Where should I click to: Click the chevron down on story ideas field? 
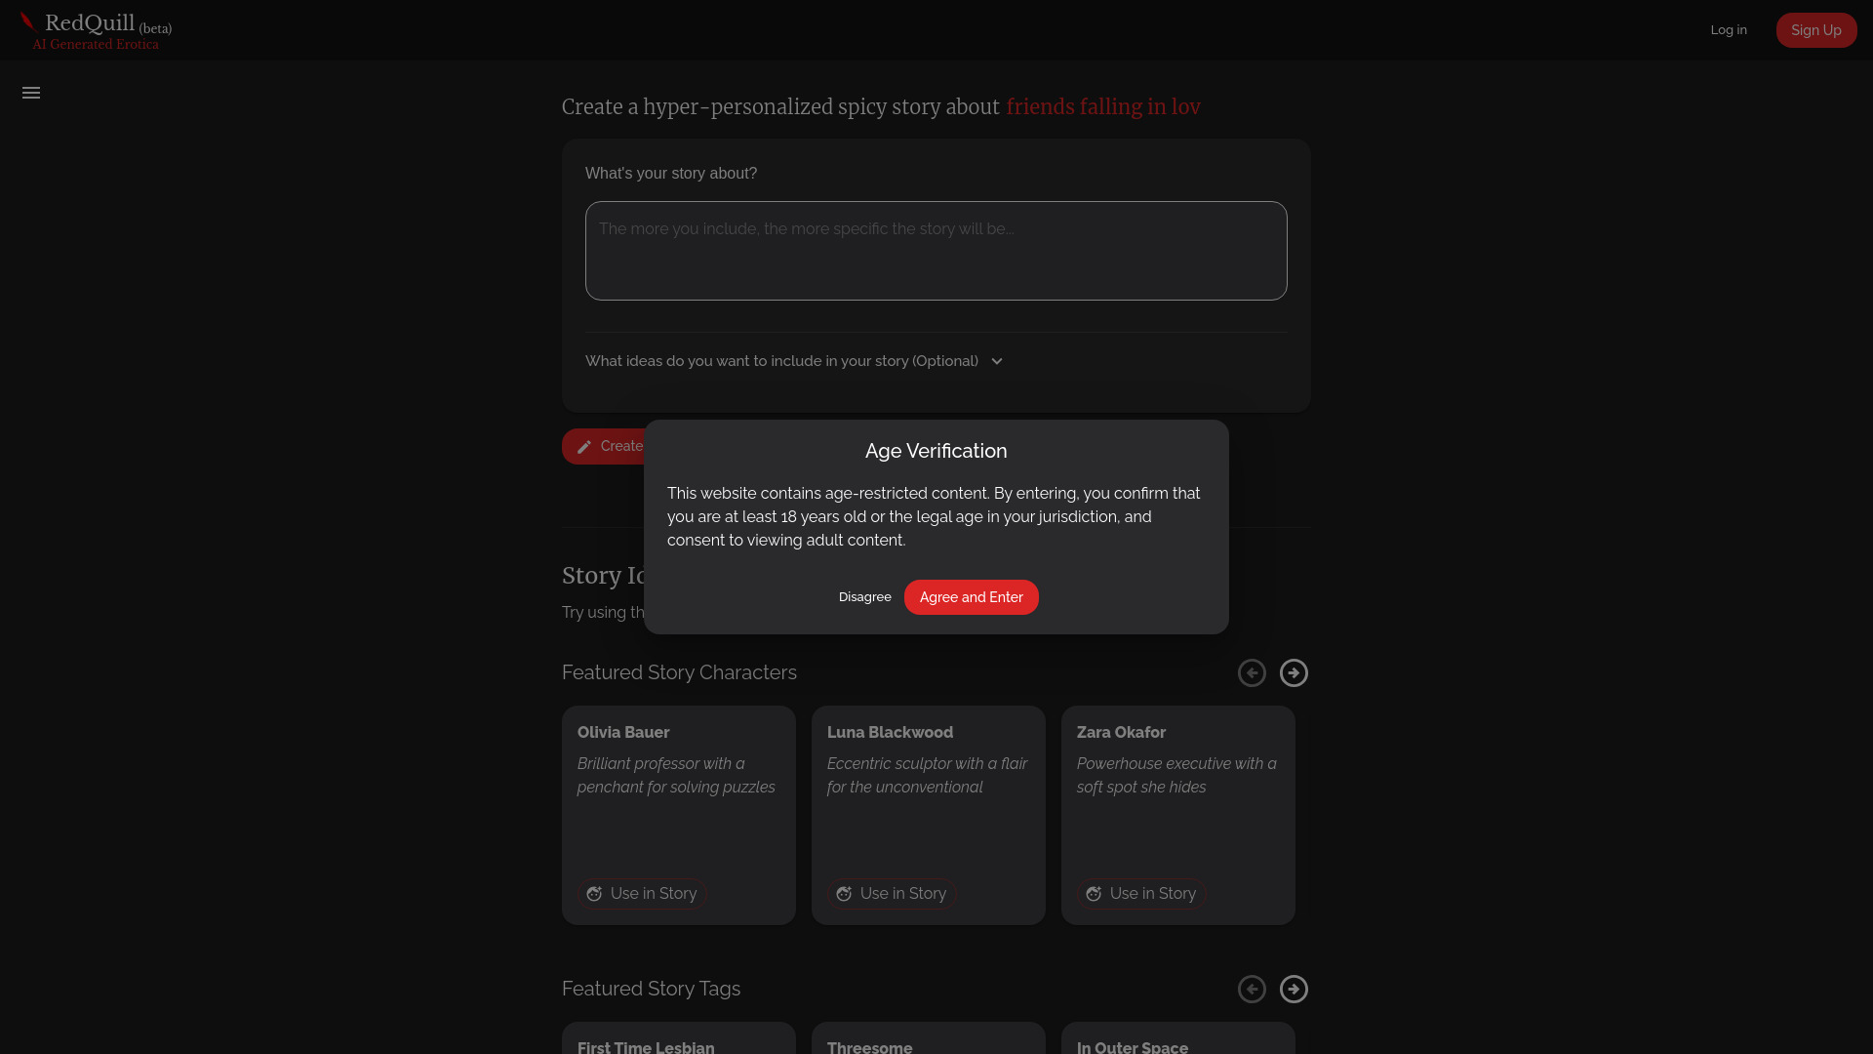[997, 360]
